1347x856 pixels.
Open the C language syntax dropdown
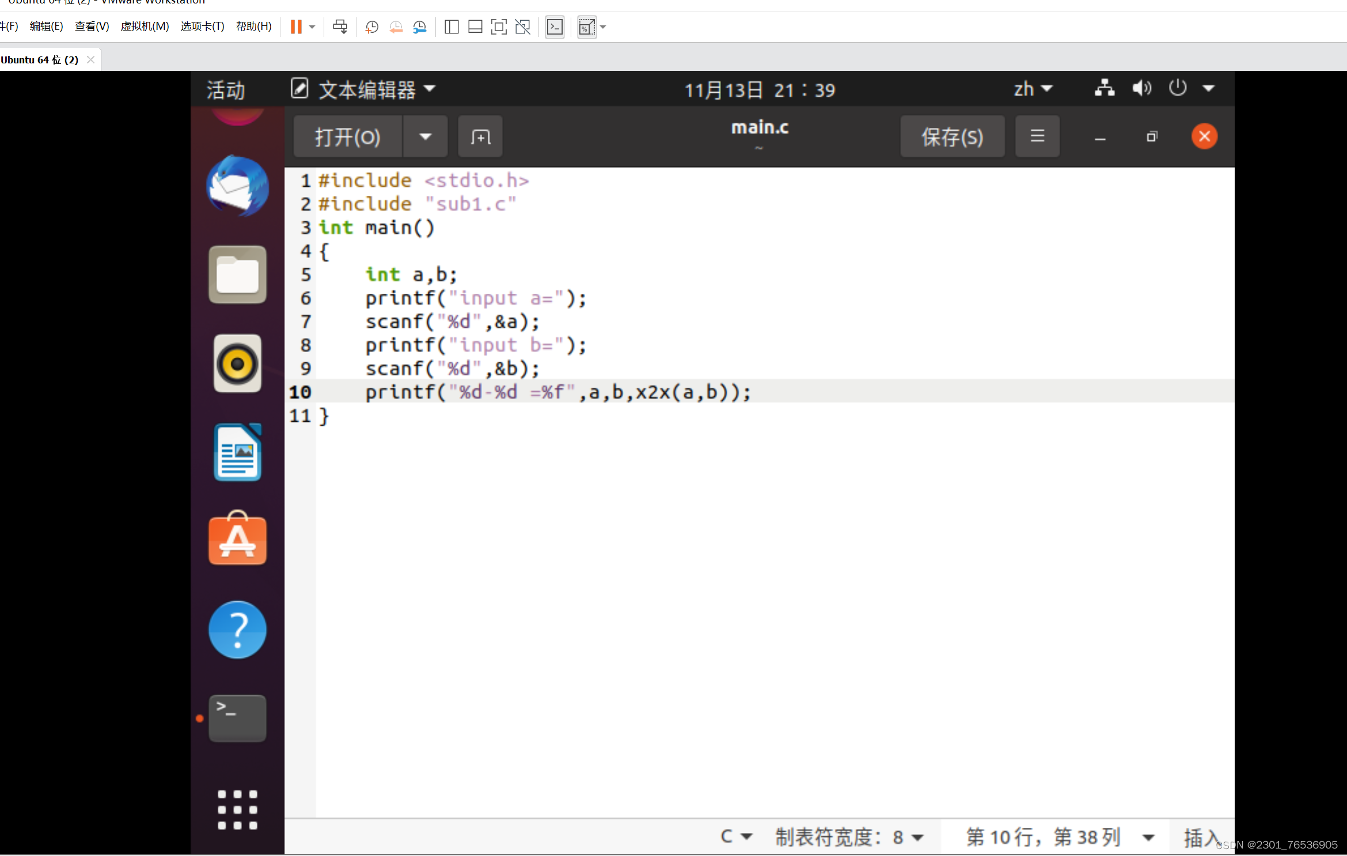pyautogui.click(x=735, y=837)
